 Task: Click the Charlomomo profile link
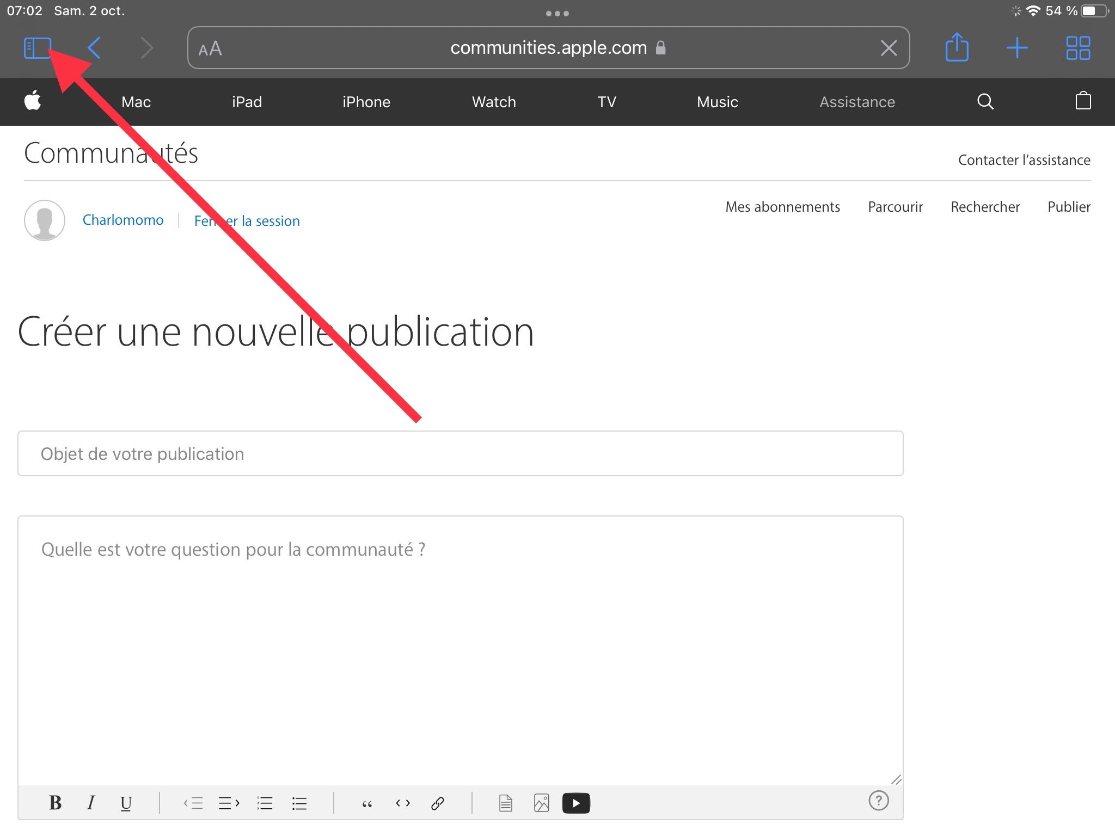tap(122, 220)
